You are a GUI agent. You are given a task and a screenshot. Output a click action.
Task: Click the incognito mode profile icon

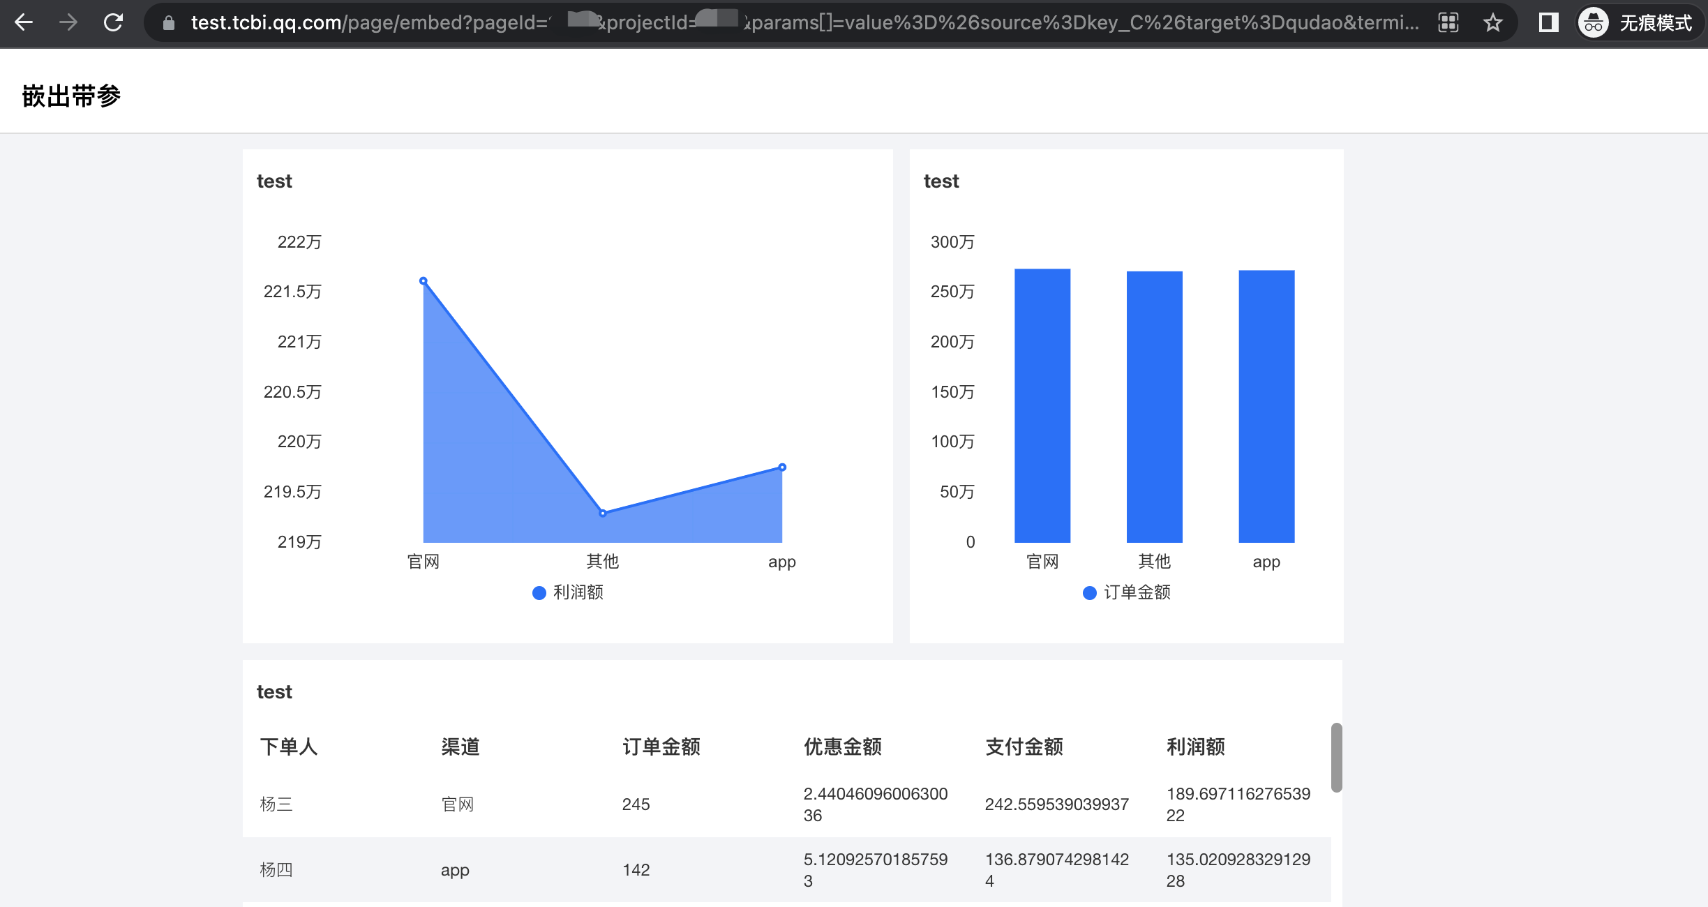pos(1593,22)
